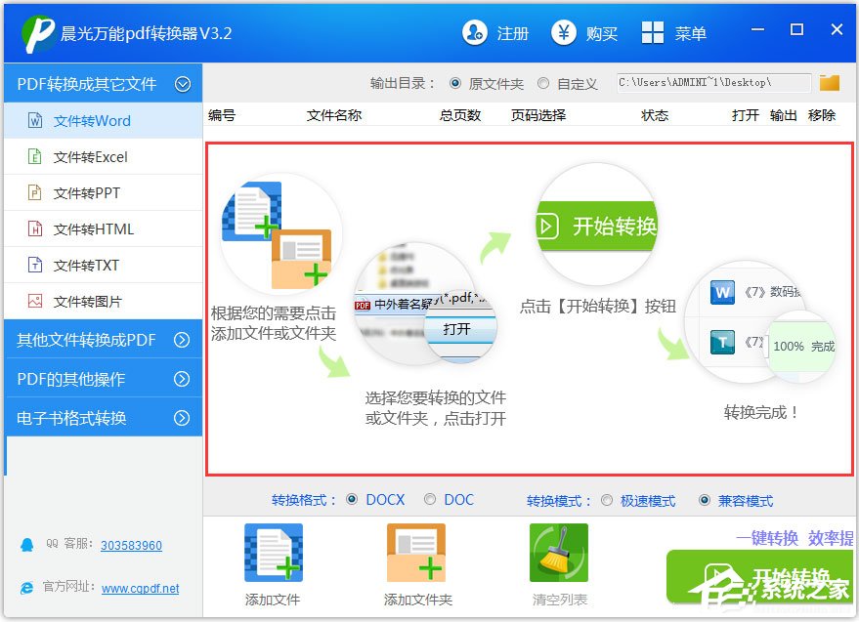Image resolution: width=859 pixels, height=622 pixels.
Task: Click the PDF的其他操作 section header
Action: (103, 379)
